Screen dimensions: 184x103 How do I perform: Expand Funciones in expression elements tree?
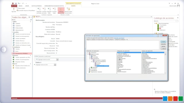coord(88,53)
